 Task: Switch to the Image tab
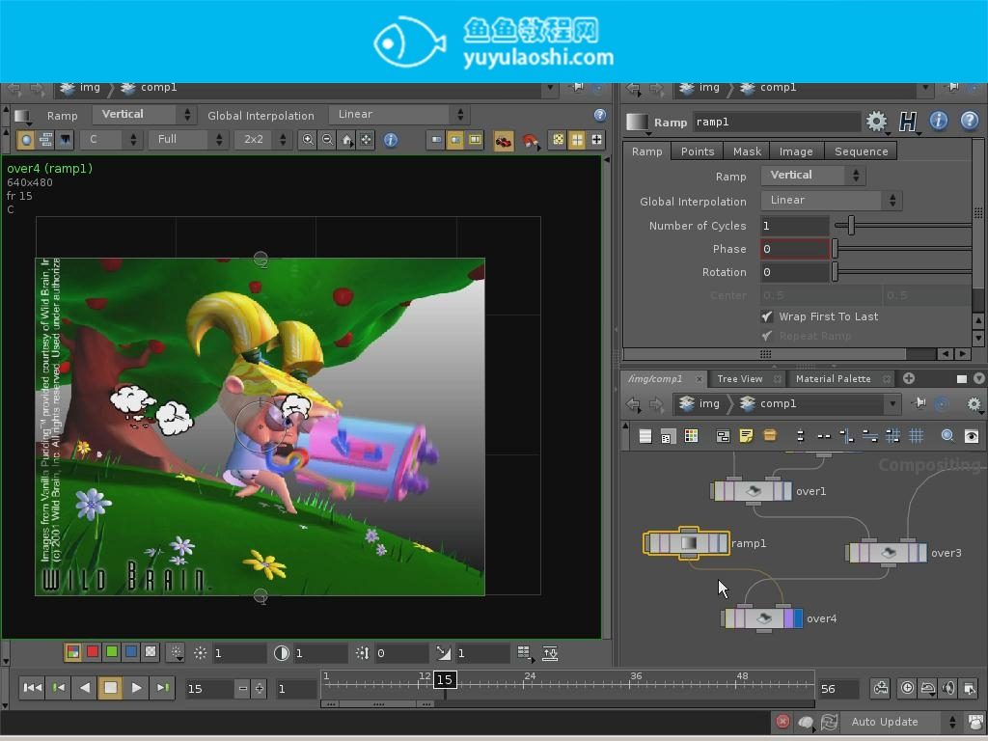pyautogui.click(x=796, y=151)
